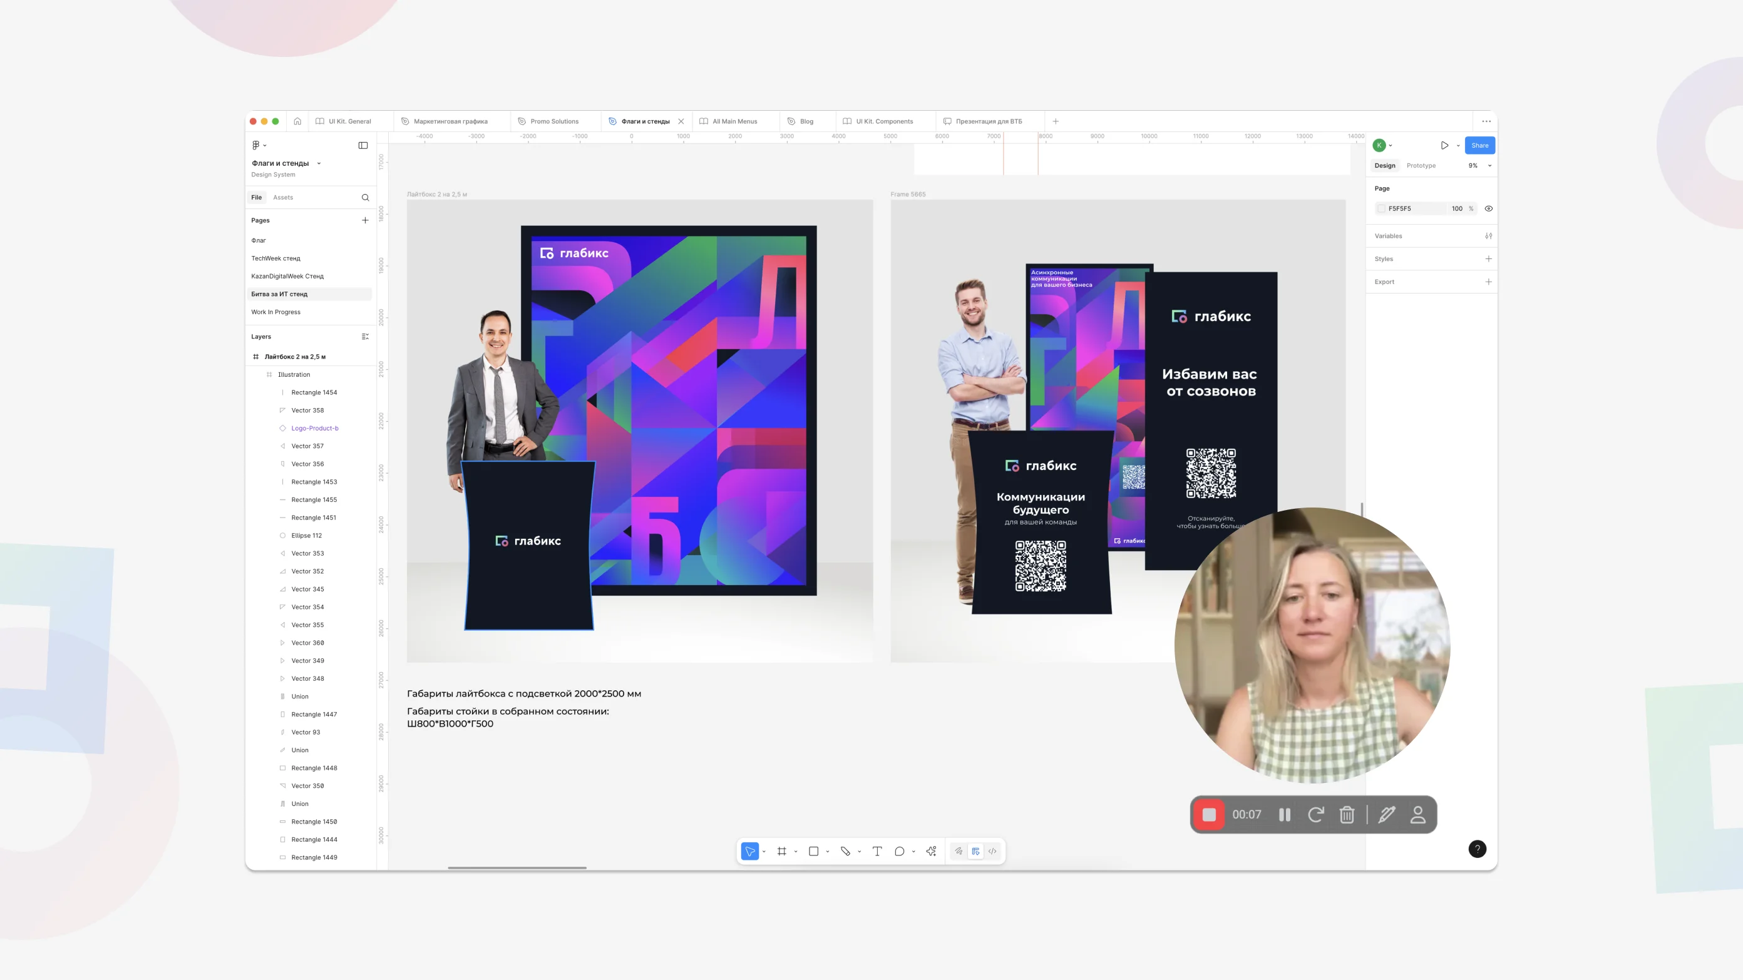Select the Comment tool
The height and width of the screenshot is (980, 1743).
point(899,852)
